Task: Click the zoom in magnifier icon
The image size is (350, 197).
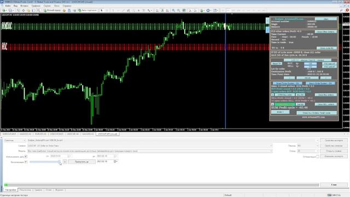Action: [x=173, y=10]
